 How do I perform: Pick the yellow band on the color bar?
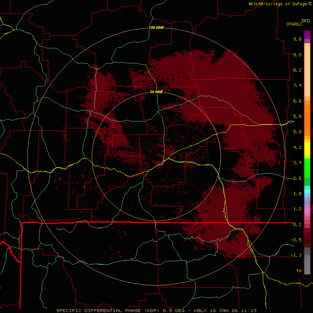(x=307, y=149)
